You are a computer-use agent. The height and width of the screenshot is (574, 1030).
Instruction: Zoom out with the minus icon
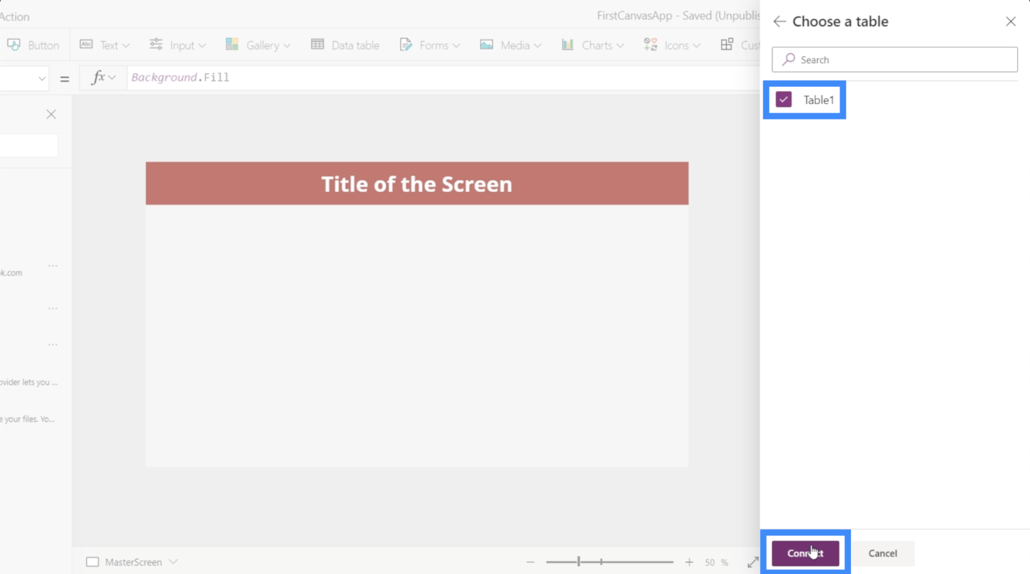point(530,562)
